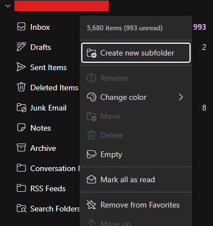
Task: Choose Remove from Favorites
Action: [136, 205]
